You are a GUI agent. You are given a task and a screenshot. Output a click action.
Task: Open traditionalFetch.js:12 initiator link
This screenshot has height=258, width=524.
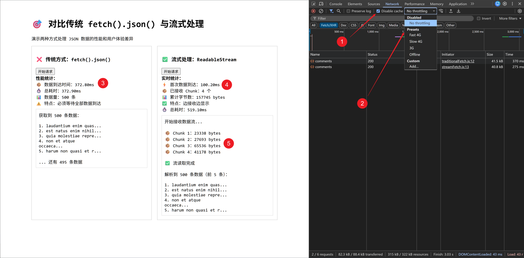point(458,61)
